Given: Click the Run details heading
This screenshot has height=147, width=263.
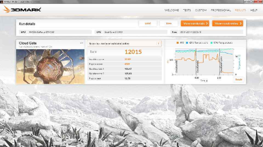Looking at the screenshot, I should pos(27,24).
